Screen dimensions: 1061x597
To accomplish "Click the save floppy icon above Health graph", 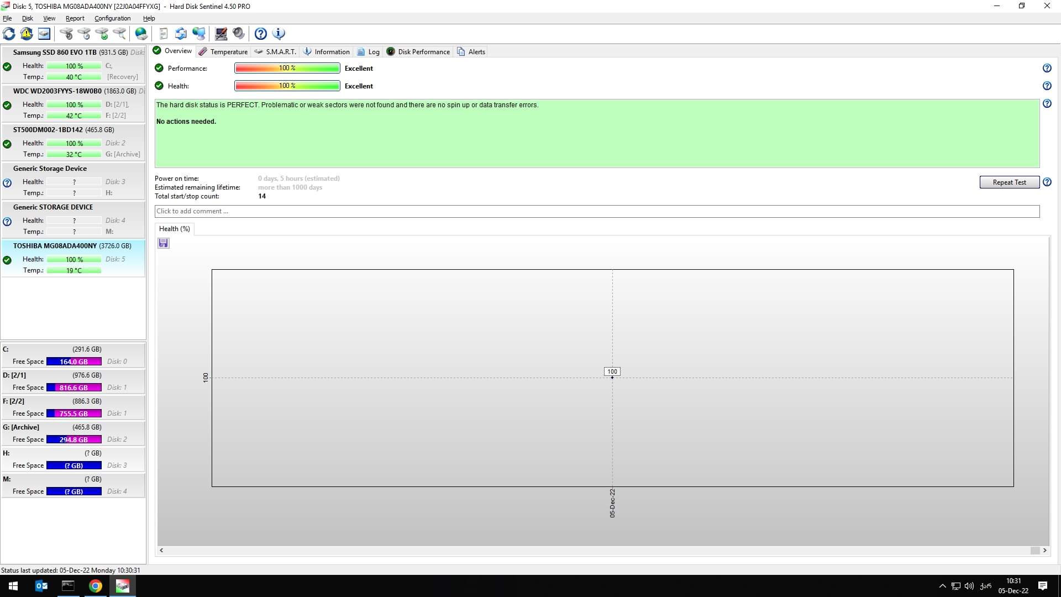I will tap(164, 243).
